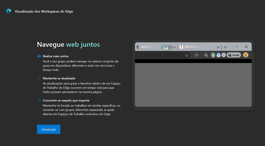
Task: Select the first tab labeled C
Action: (148, 47)
